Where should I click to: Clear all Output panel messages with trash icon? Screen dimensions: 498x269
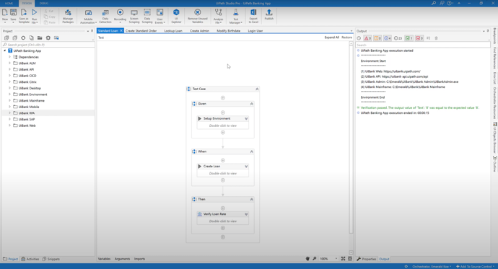pyautogui.click(x=436, y=38)
